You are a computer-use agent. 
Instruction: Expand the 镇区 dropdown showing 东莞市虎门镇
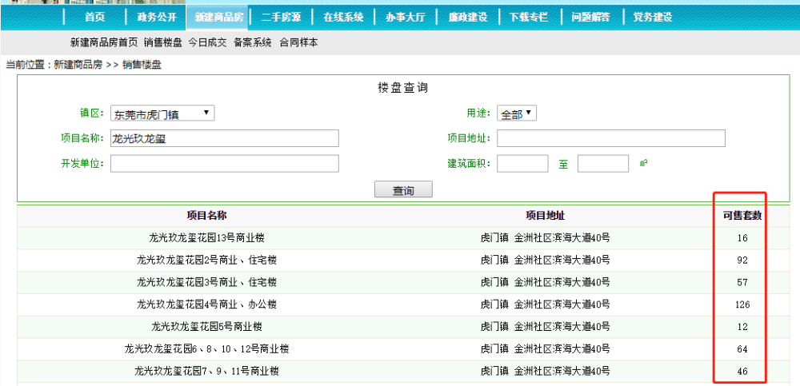coord(162,113)
